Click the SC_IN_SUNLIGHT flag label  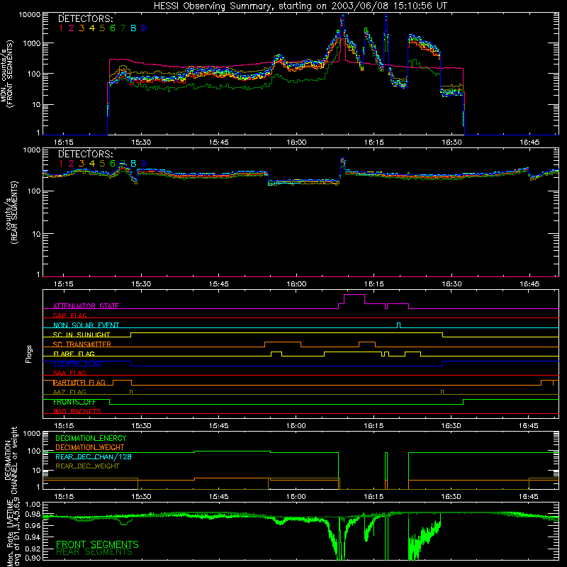pos(82,335)
